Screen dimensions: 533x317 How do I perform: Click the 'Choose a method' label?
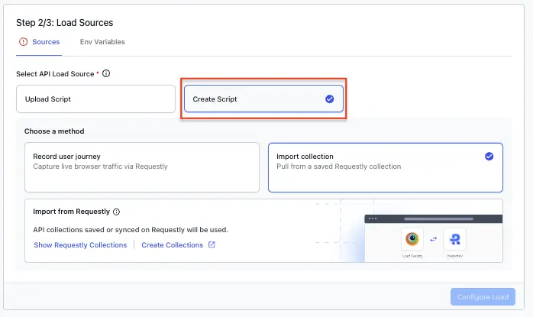pos(54,131)
